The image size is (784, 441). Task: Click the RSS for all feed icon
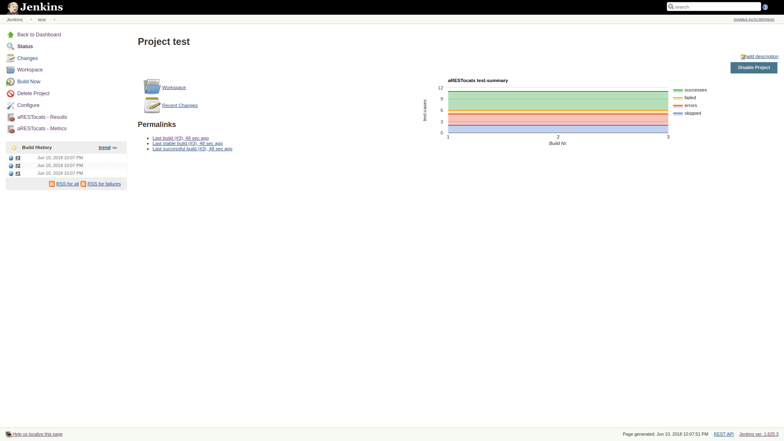[52, 184]
